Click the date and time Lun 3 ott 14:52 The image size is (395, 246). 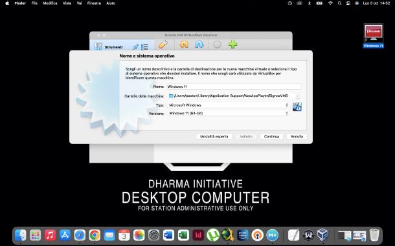click(x=376, y=3)
